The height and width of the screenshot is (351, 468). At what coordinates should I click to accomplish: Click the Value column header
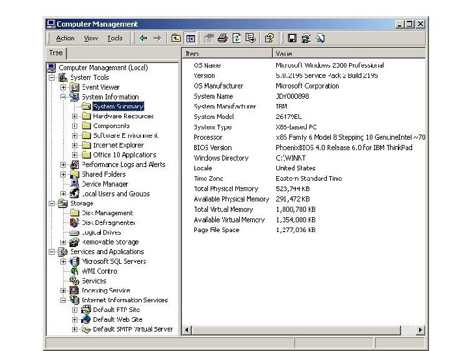click(x=349, y=53)
